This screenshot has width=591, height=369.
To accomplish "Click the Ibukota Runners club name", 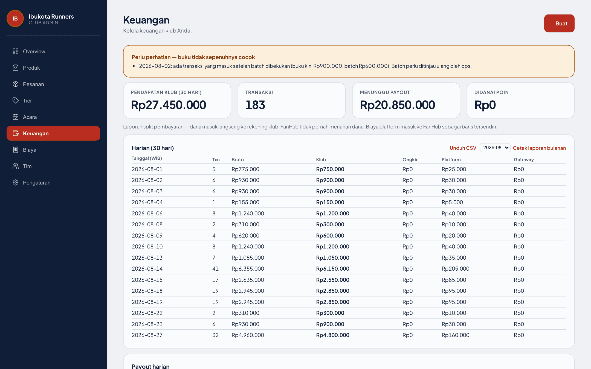I will (x=51, y=16).
